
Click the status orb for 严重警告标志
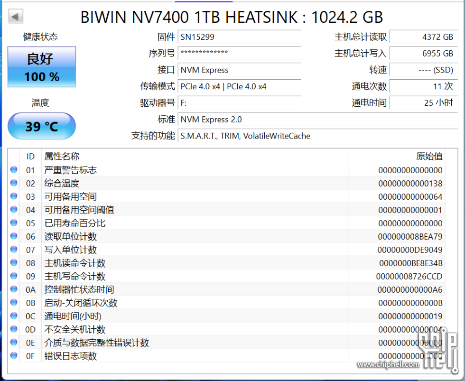tap(14, 169)
